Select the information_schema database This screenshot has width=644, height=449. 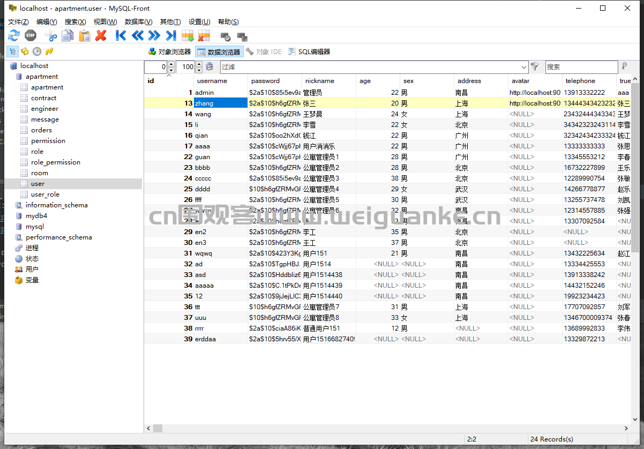click(x=56, y=205)
